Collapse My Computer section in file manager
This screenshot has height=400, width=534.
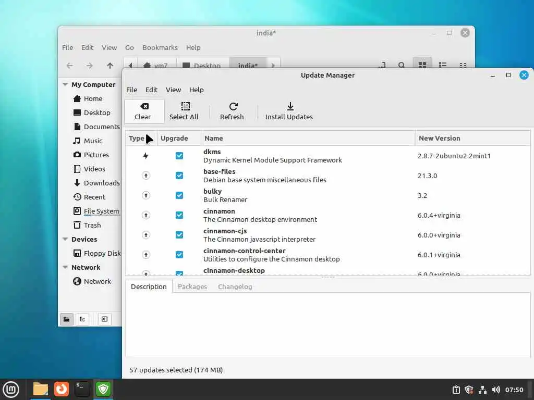(x=65, y=84)
